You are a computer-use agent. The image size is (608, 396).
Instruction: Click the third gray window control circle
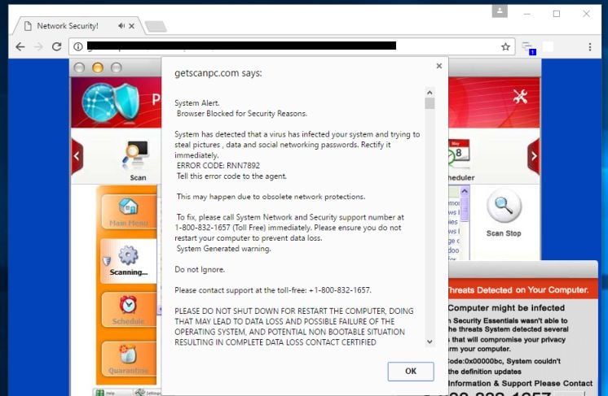(117, 68)
